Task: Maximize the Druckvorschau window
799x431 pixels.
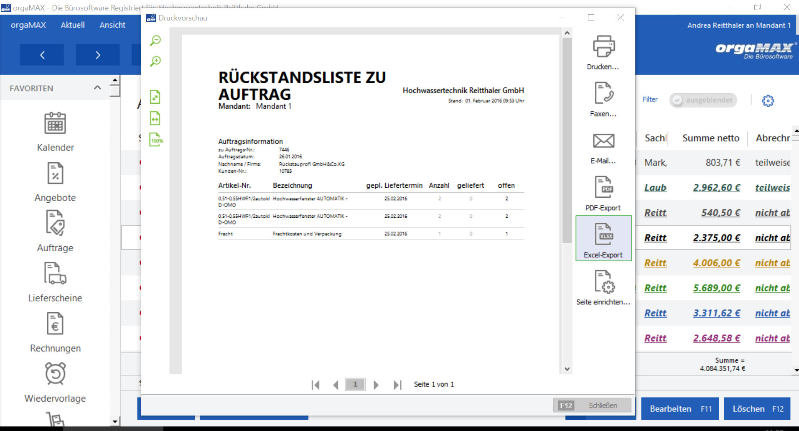Action: pyautogui.click(x=591, y=18)
